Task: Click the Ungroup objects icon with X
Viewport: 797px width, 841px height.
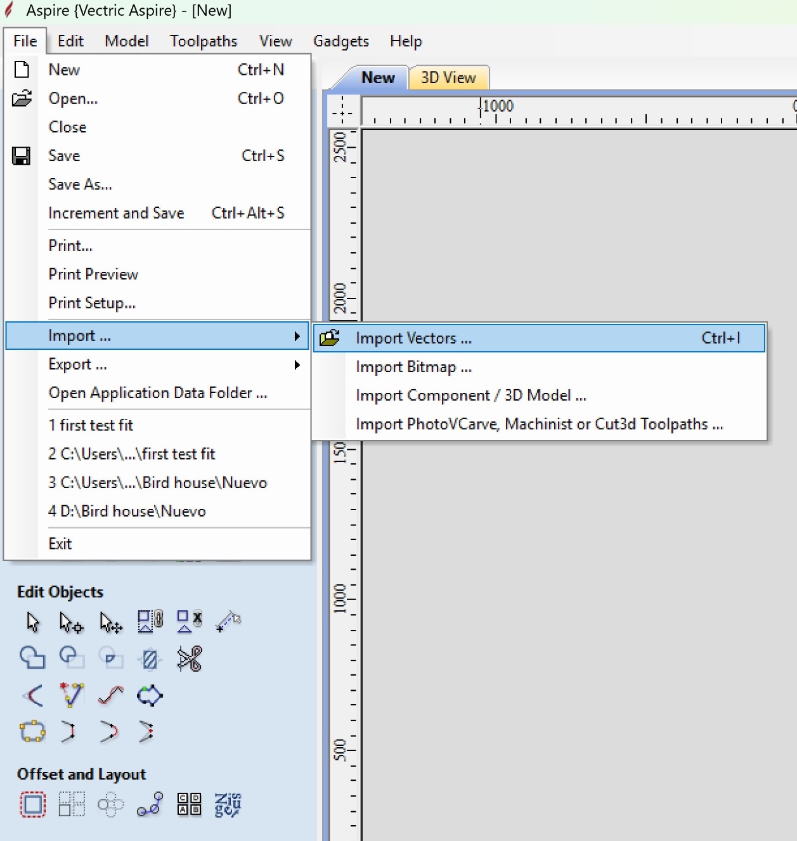Action: click(189, 621)
